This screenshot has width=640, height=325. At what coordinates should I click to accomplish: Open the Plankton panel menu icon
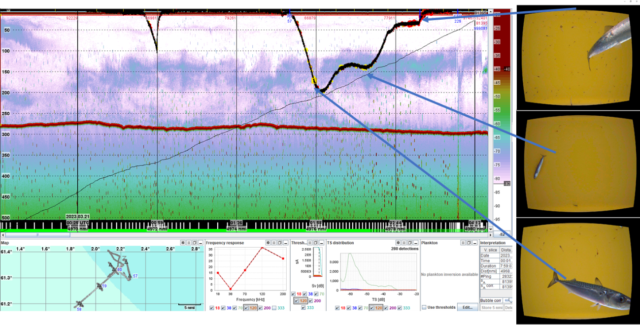point(463,243)
